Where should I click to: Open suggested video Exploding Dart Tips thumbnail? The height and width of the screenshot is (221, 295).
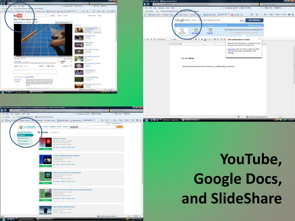point(79,38)
